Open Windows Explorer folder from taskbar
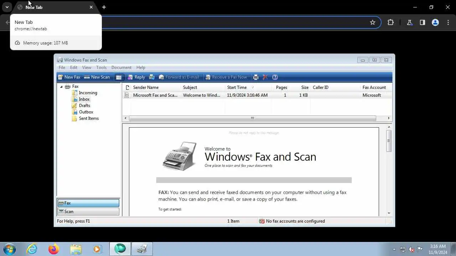The height and width of the screenshot is (256, 456). (76, 249)
